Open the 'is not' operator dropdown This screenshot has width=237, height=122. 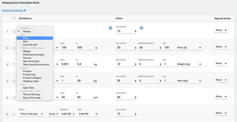pos(53,114)
